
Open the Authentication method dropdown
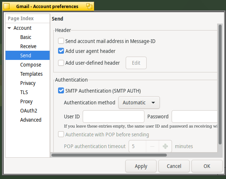click(x=139, y=103)
